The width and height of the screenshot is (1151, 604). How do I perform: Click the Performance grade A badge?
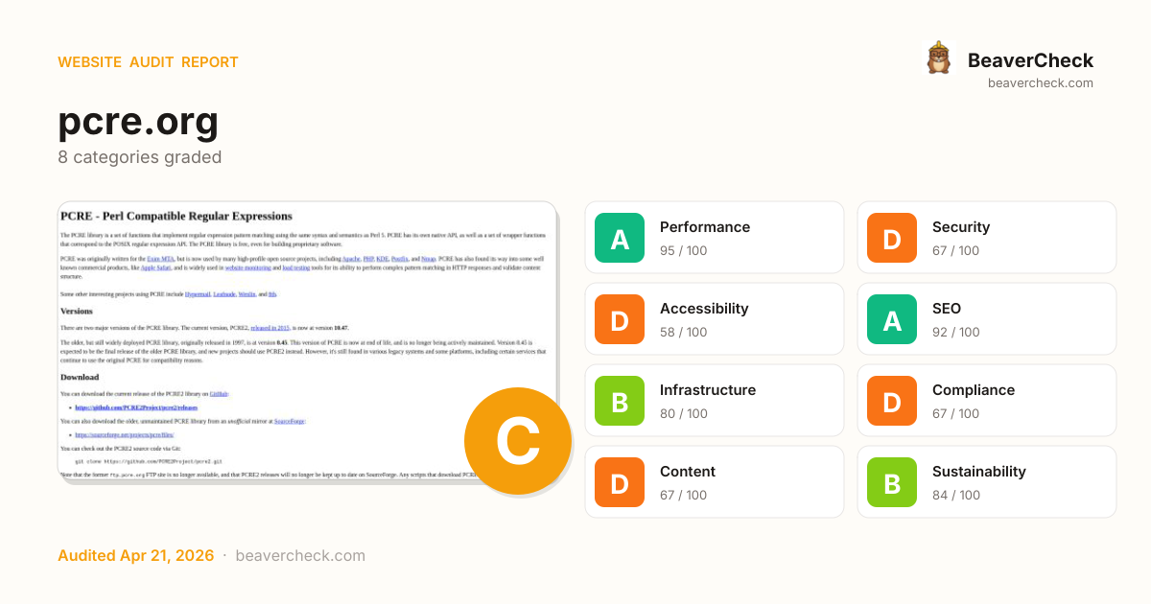(620, 238)
